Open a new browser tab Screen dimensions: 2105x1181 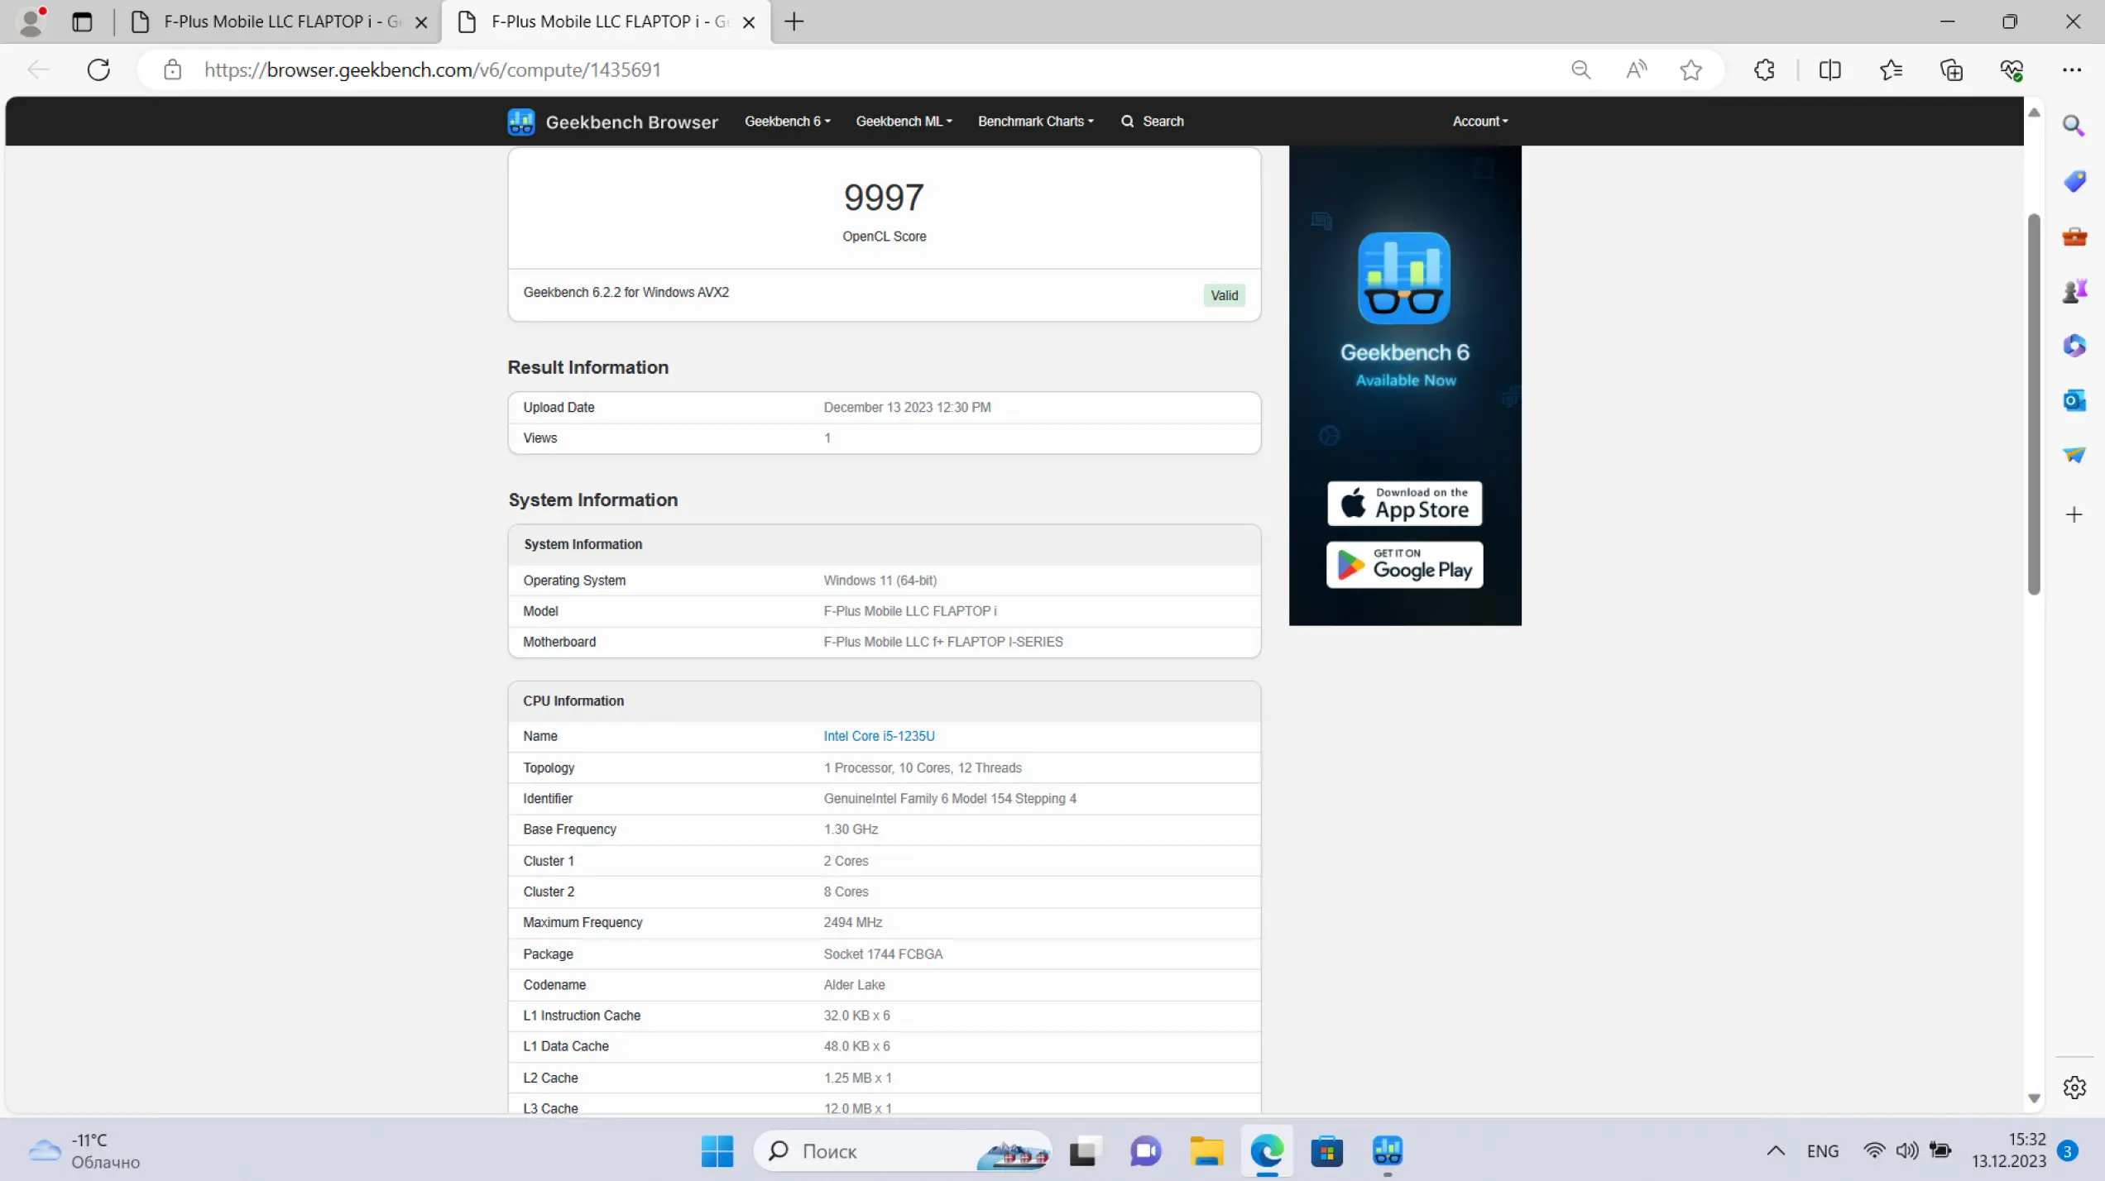(x=794, y=22)
